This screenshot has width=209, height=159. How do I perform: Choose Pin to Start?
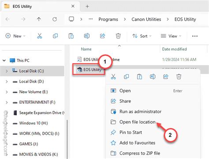pyautogui.click(x=153, y=132)
